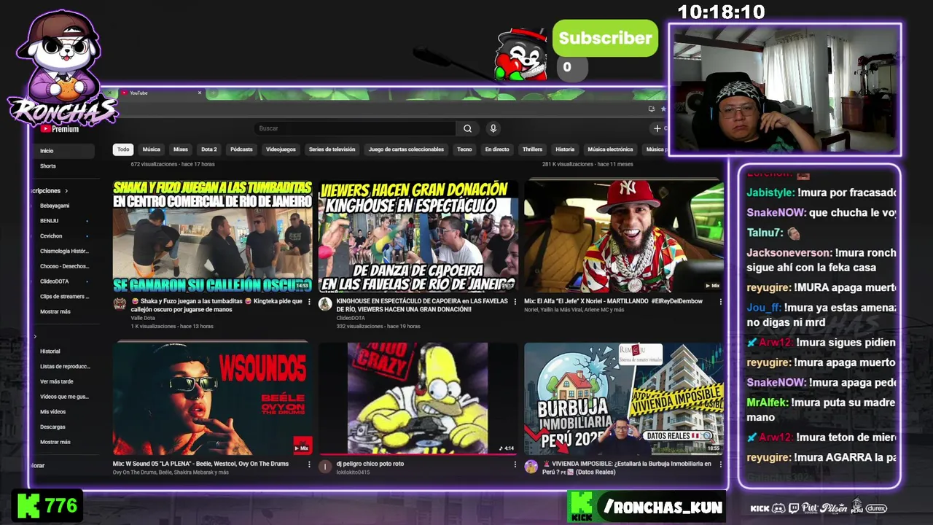Select the Dota 2 filter chip
933x525 pixels.
209,149
